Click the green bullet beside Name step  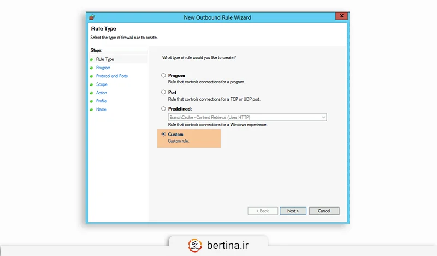[91, 109]
